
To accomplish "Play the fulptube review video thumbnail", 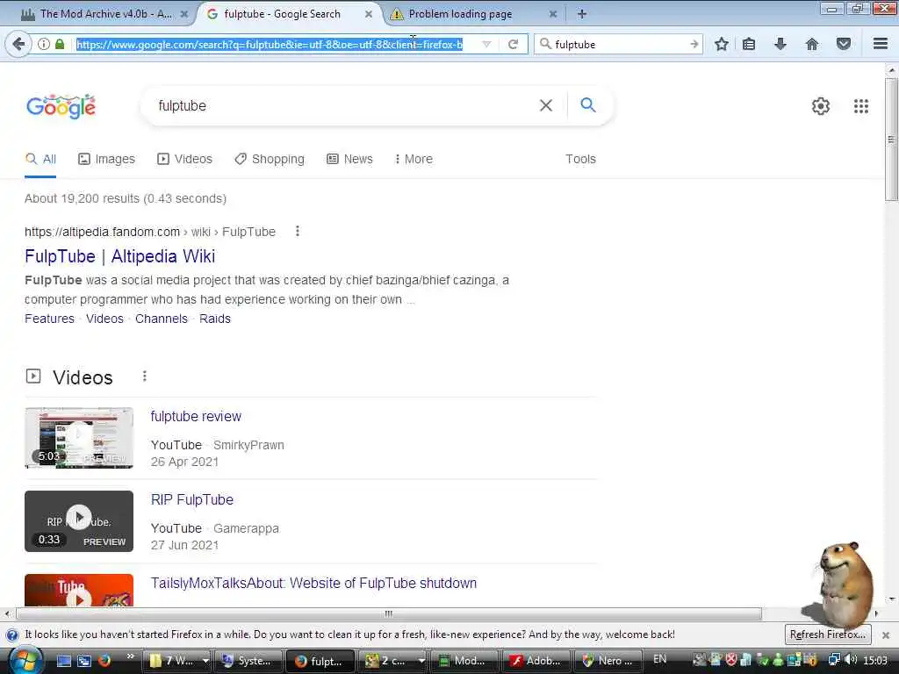I will (x=79, y=438).
